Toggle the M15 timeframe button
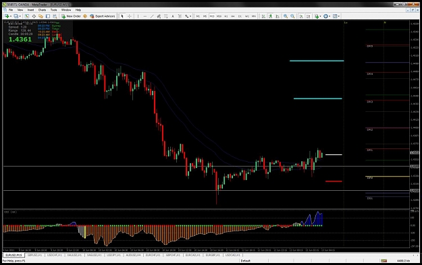Viewport: 422px width, 265px height. (x=212, y=16)
